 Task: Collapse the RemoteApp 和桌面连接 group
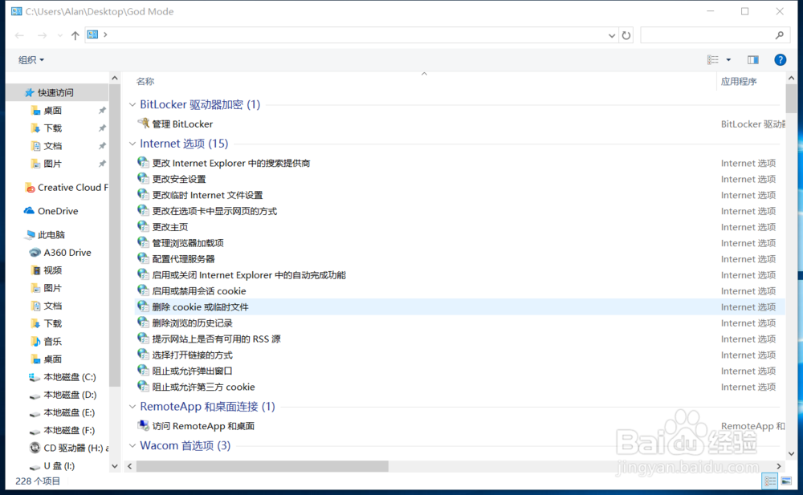[132, 407]
